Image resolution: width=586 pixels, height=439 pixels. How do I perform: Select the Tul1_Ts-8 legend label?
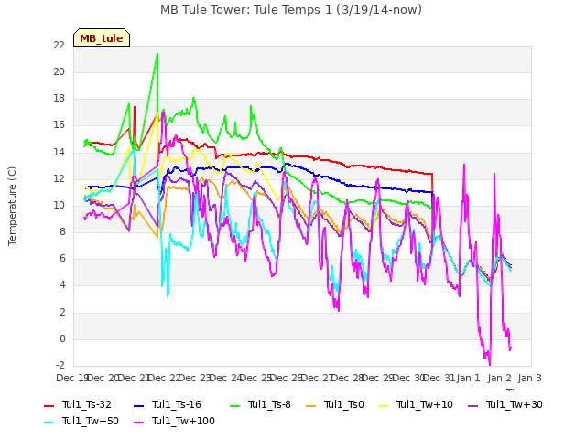pos(269,404)
